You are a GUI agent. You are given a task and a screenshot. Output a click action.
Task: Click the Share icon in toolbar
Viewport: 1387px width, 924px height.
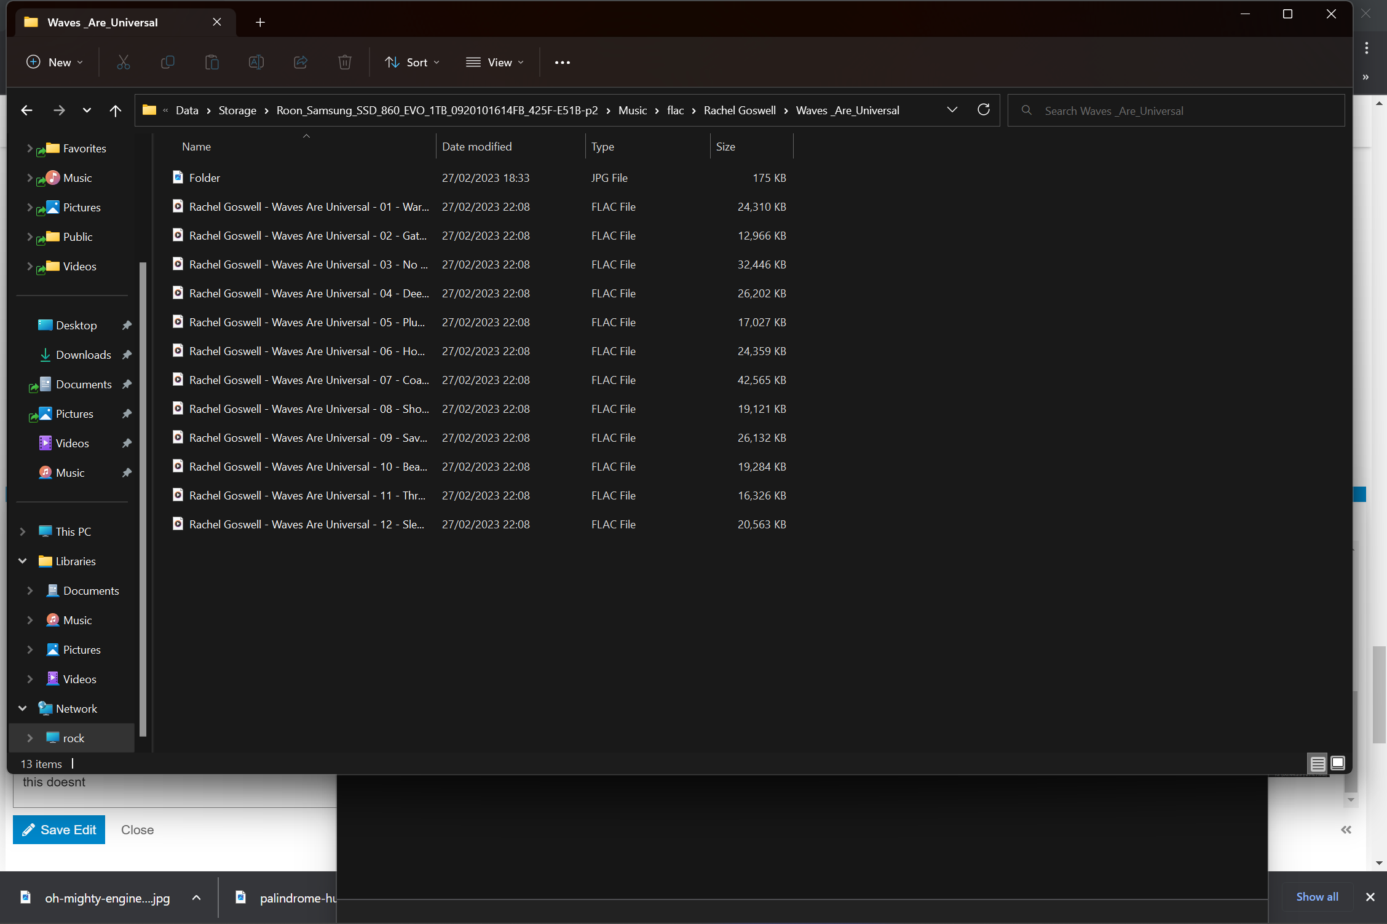click(x=301, y=62)
